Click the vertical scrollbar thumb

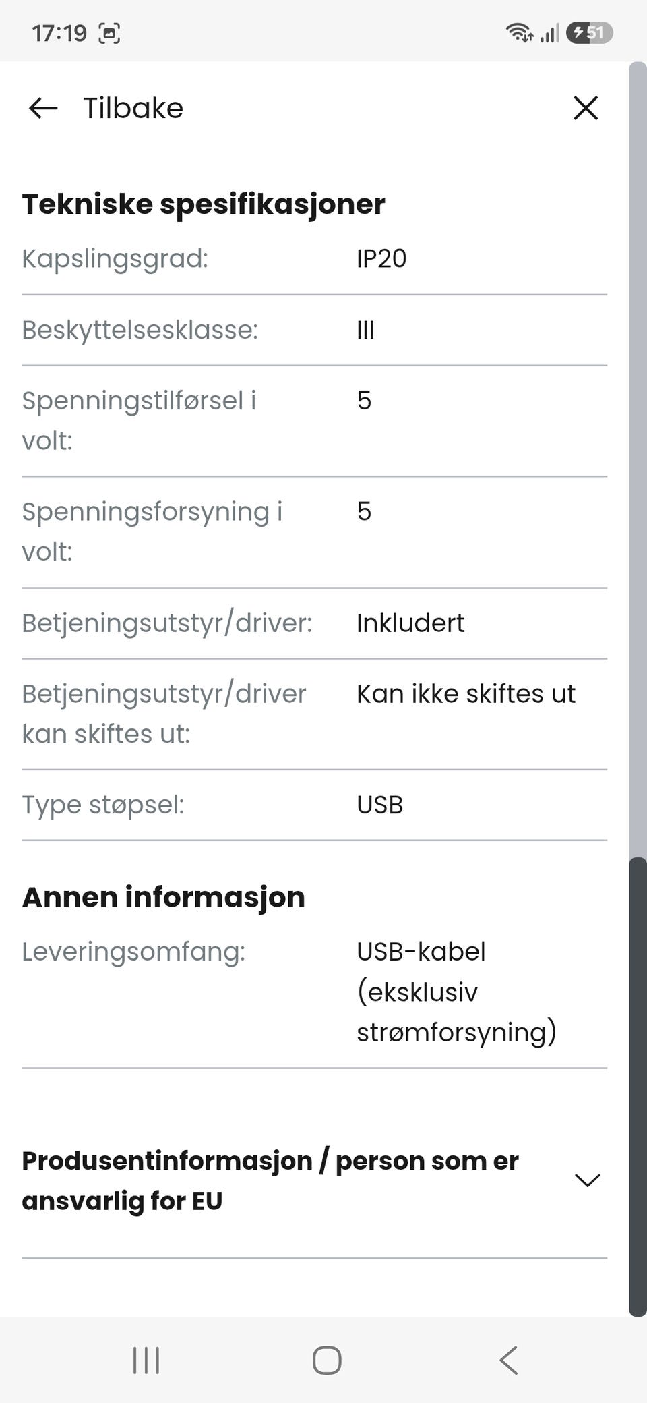[x=638, y=1086]
